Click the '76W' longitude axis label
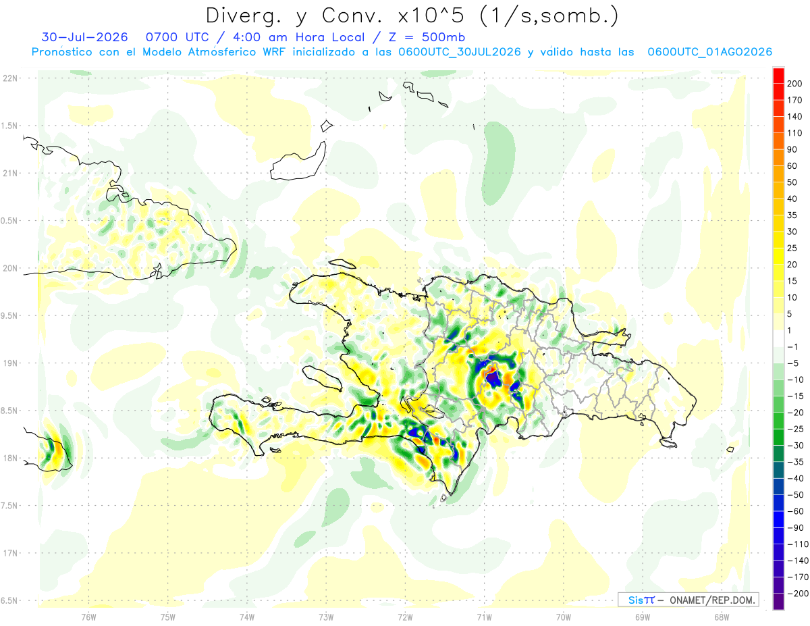 click(88, 618)
